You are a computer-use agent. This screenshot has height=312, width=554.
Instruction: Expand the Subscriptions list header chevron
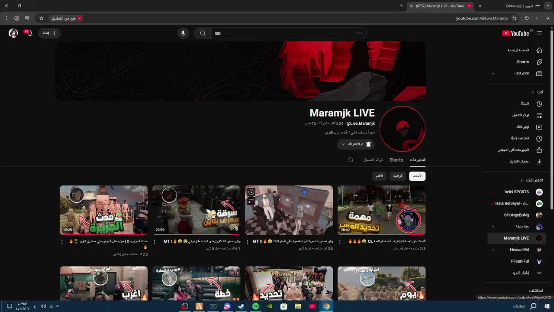tap(522, 180)
